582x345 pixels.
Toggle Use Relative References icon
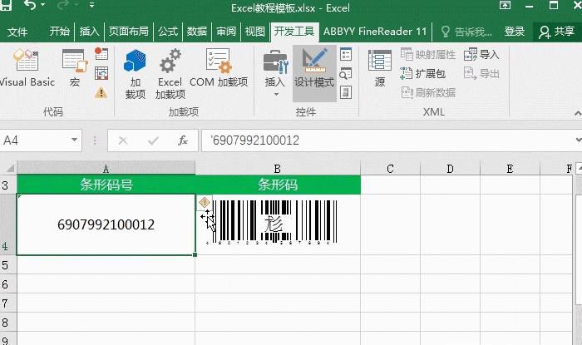(x=101, y=73)
